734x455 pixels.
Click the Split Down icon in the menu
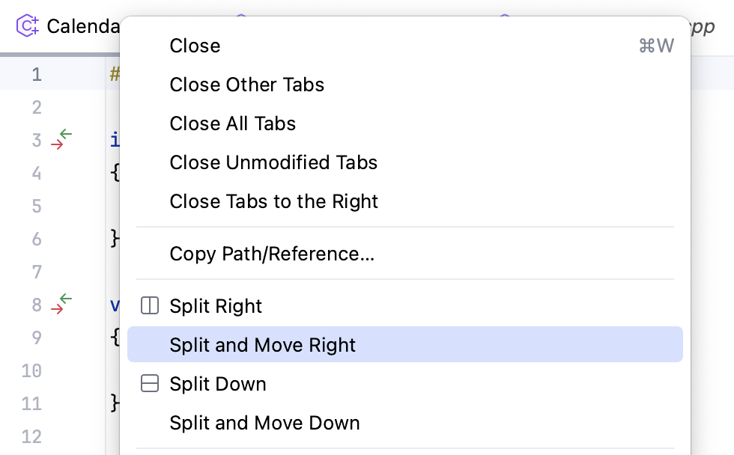pyautogui.click(x=150, y=383)
